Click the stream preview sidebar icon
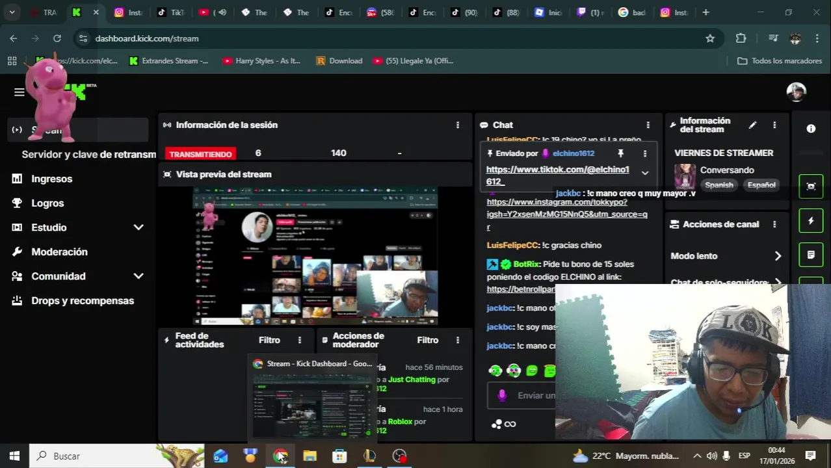Image resolution: width=831 pixels, height=468 pixels. tap(811, 186)
